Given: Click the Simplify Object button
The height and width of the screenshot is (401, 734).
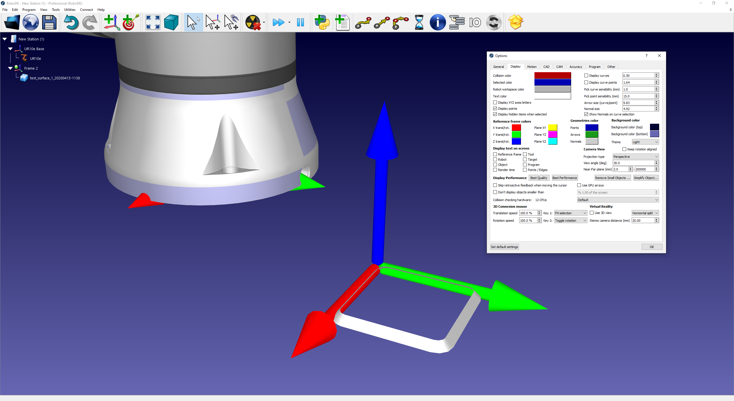Looking at the screenshot, I should pos(646,178).
